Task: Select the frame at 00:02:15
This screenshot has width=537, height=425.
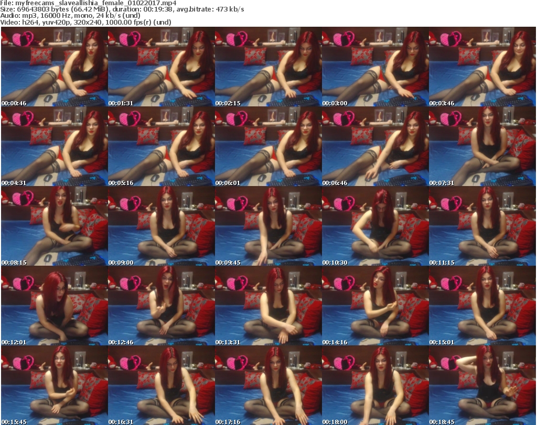Action: coord(268,67)
